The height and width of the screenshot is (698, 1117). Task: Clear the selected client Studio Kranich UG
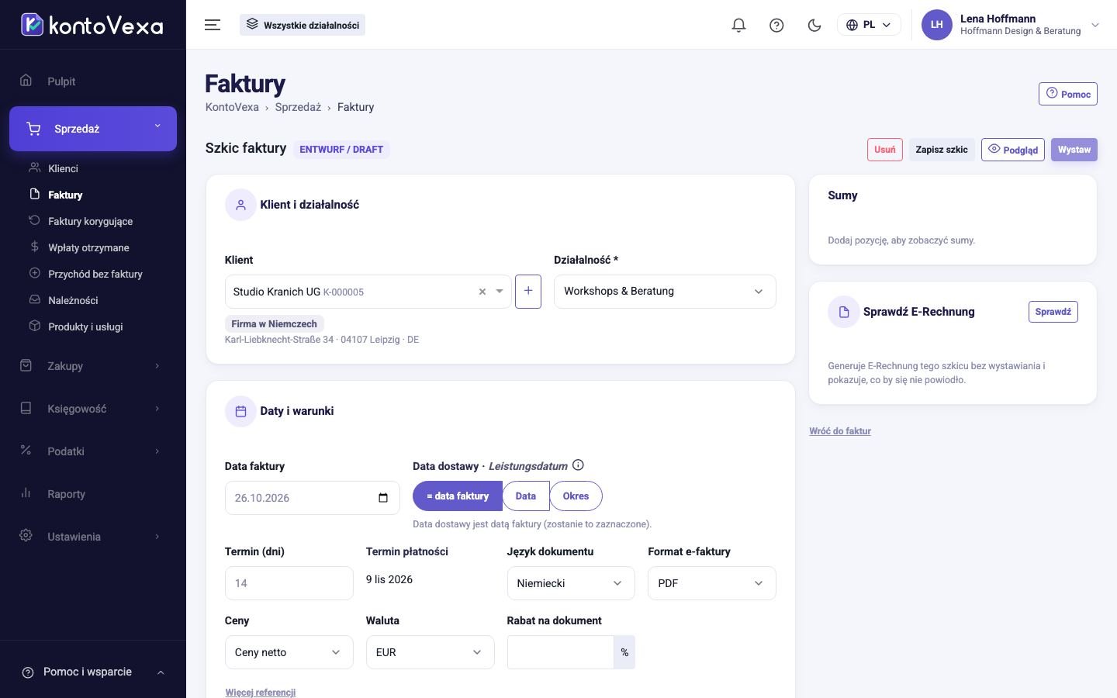pyautogui.click(x=482, y=292)
